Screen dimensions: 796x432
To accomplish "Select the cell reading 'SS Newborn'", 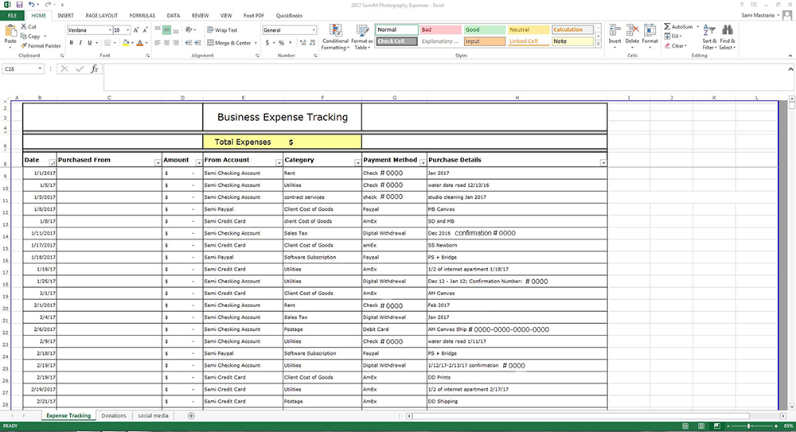I will [517, 245].
